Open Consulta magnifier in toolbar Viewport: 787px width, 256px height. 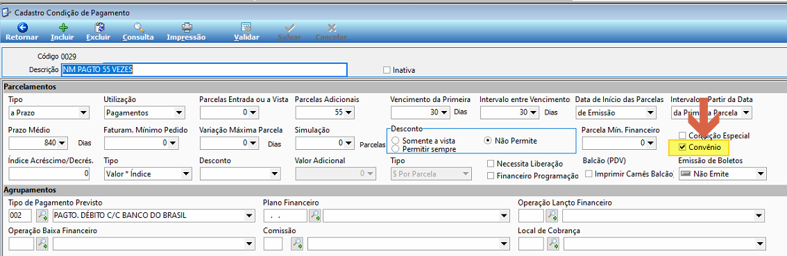pyautogui.click(x=139, y=28)
